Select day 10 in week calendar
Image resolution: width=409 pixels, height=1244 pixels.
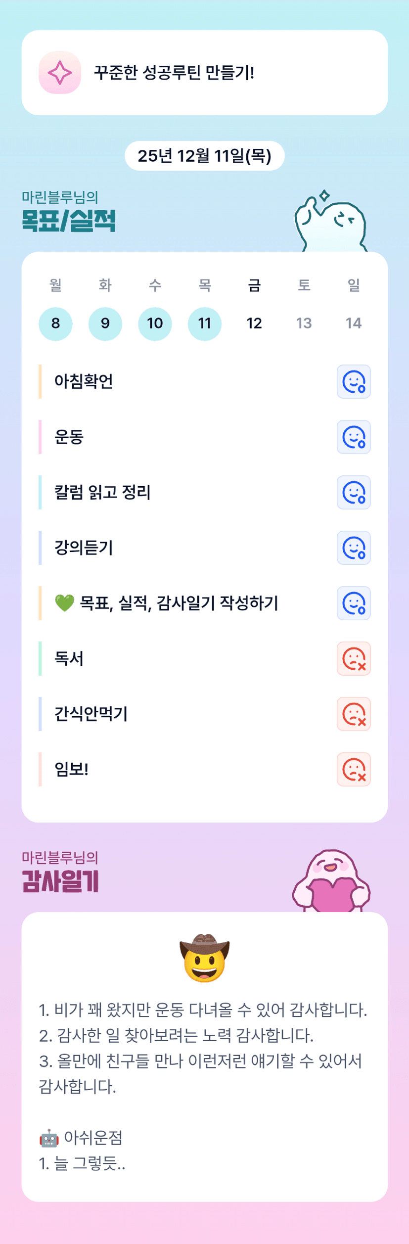coord(155,323)
